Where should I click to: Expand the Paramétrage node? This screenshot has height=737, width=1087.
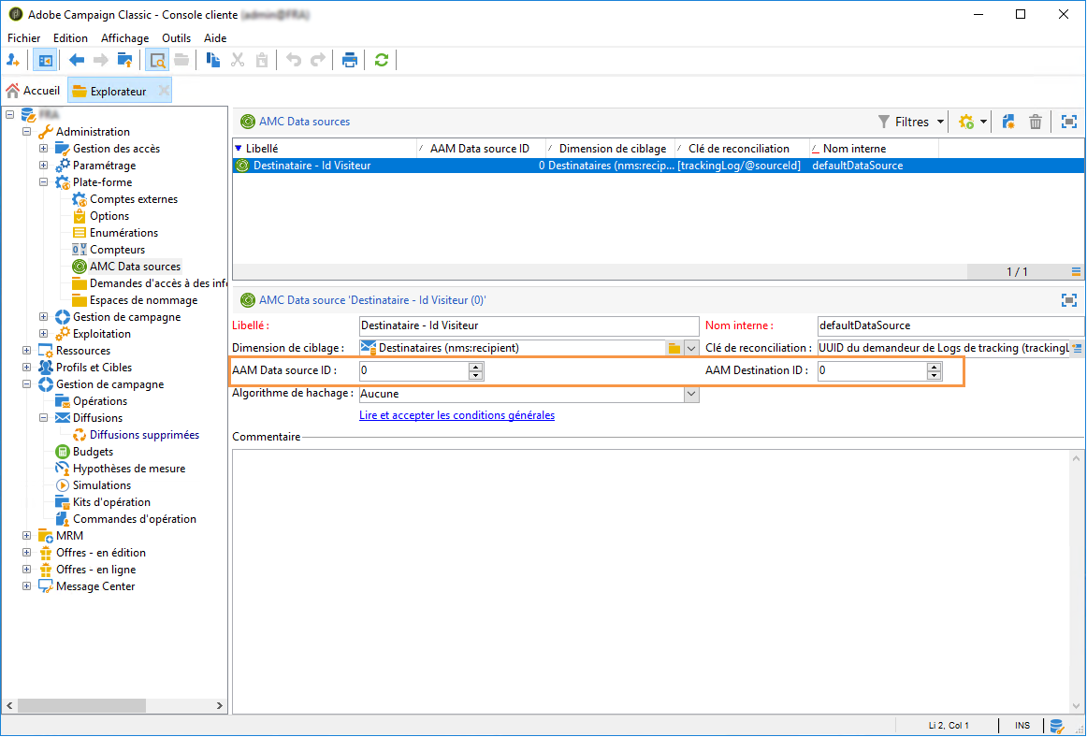43,165
